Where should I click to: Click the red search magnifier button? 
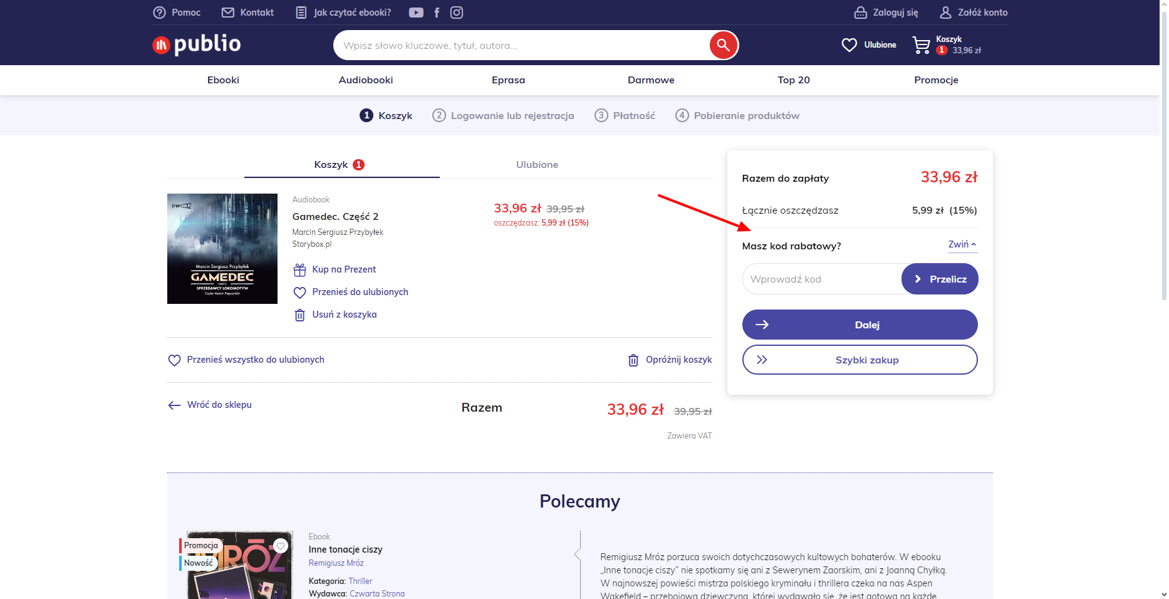point(723,45)
